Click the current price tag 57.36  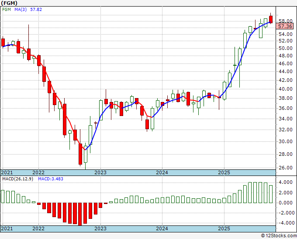click(285, 26)
